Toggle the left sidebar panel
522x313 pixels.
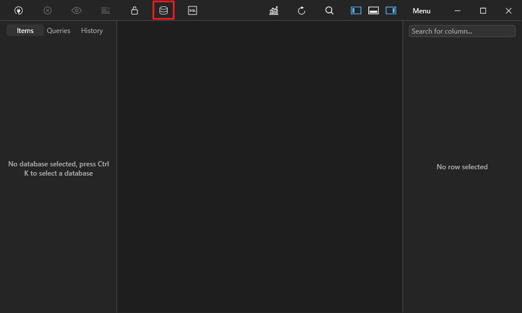(356, 10)
